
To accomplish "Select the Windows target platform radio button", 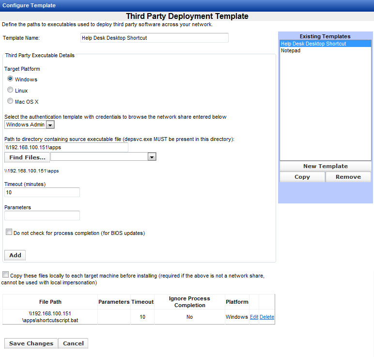I will [10, 79].
